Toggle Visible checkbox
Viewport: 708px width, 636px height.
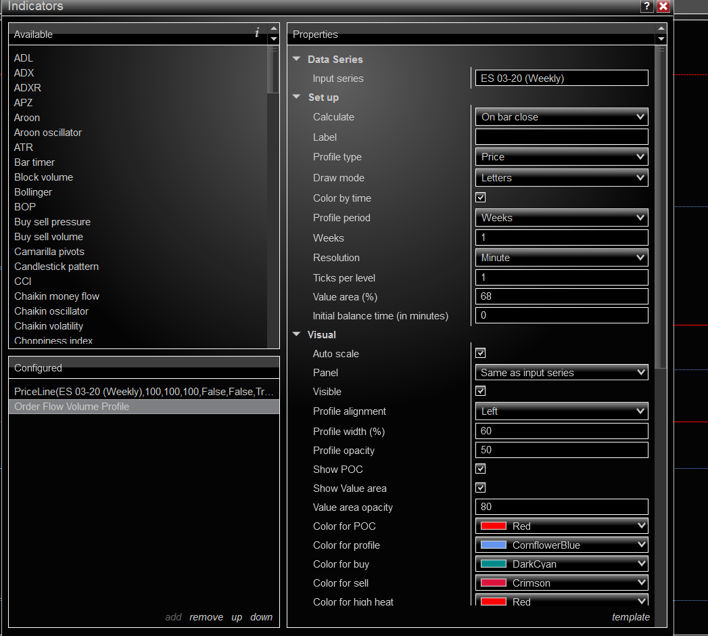point(480,390)
